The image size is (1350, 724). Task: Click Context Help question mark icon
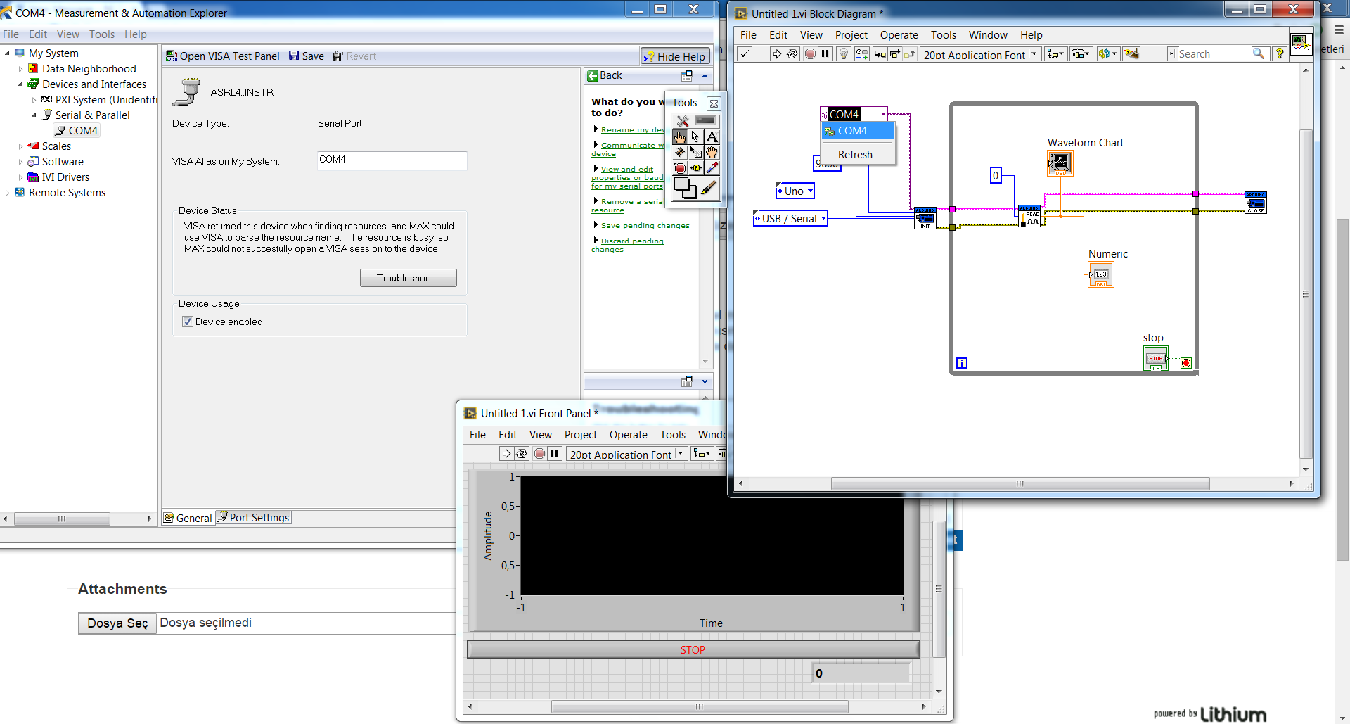coord(1280,53)
